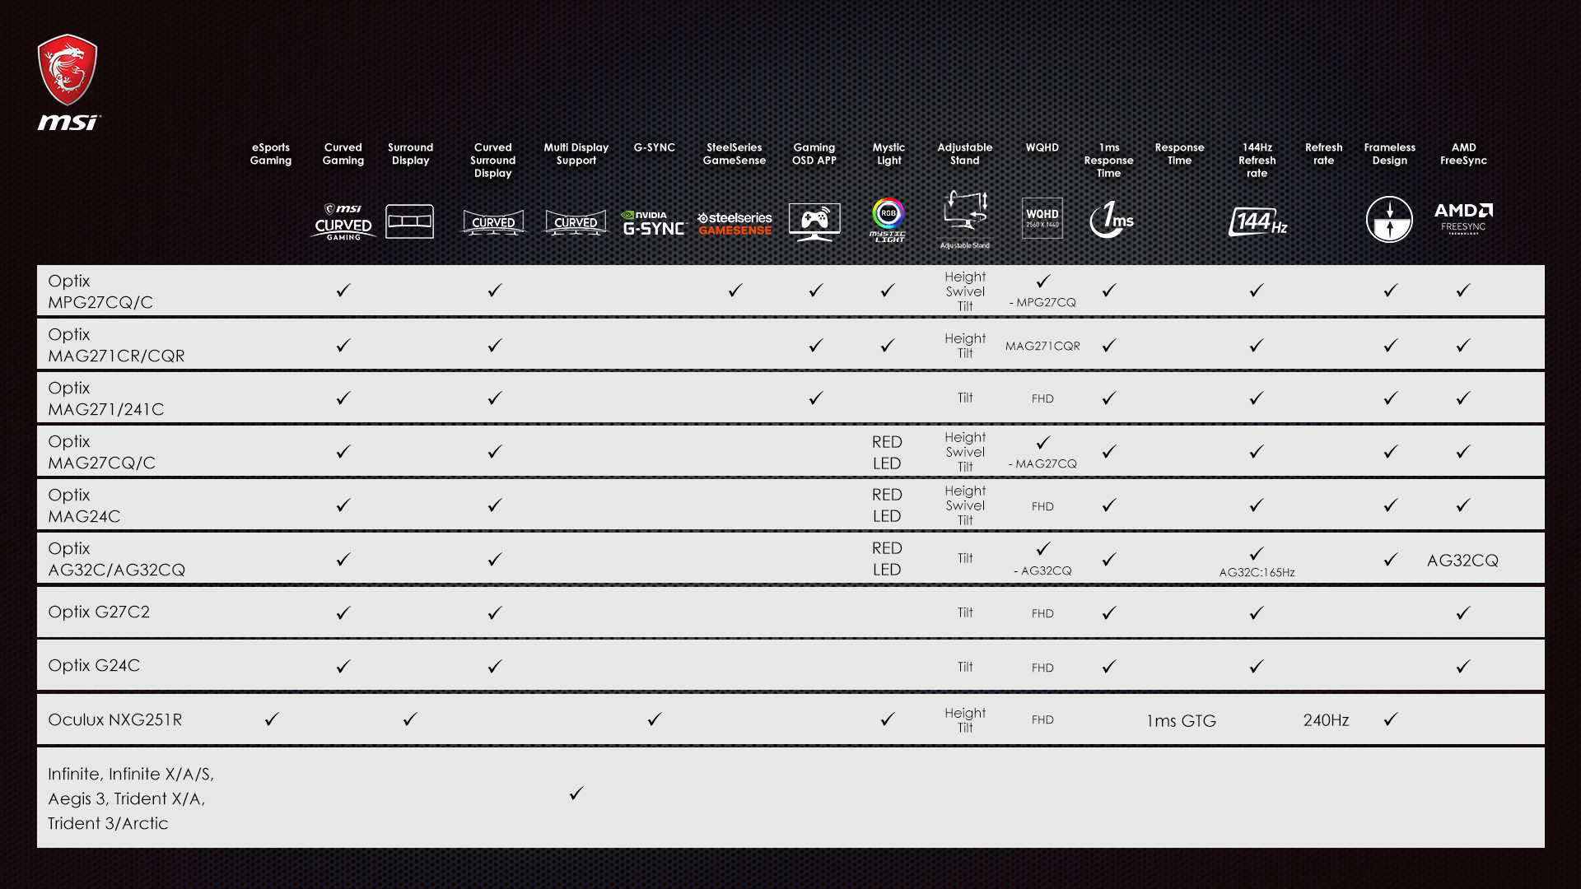Click FHD in Optix MAG24C row

click(1042, 506)
